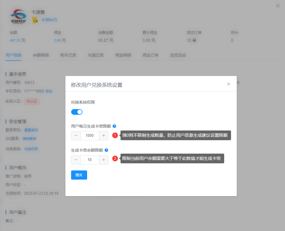Increase daily card limit with plus button
285x231 pixels.
pyautogui.click(x=104, y=136)
